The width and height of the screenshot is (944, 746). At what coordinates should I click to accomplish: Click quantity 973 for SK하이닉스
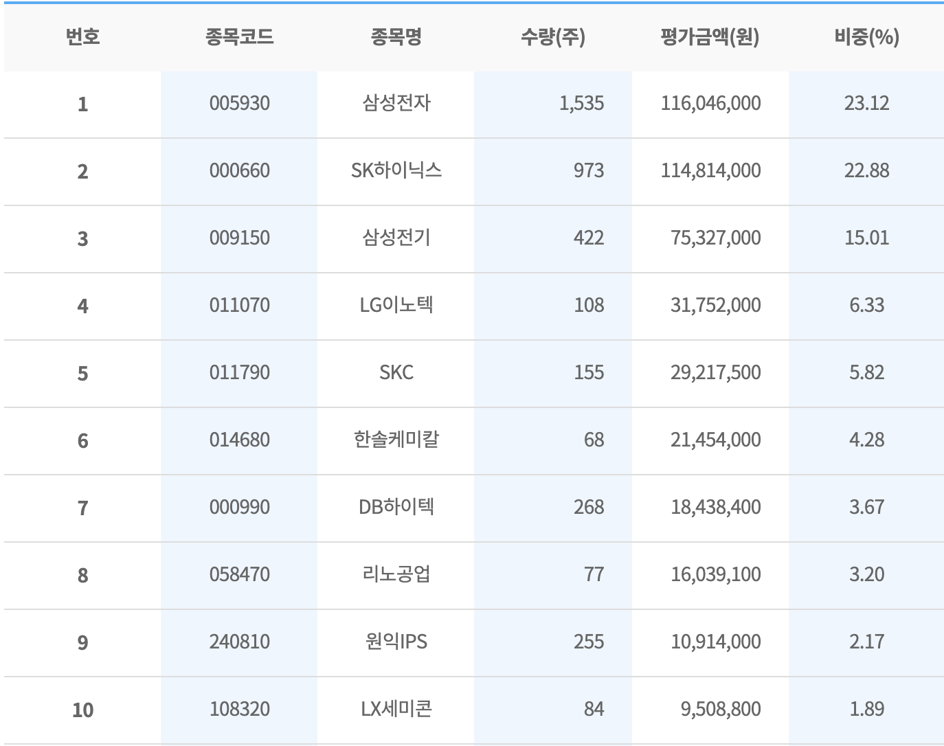click(589, 171)
